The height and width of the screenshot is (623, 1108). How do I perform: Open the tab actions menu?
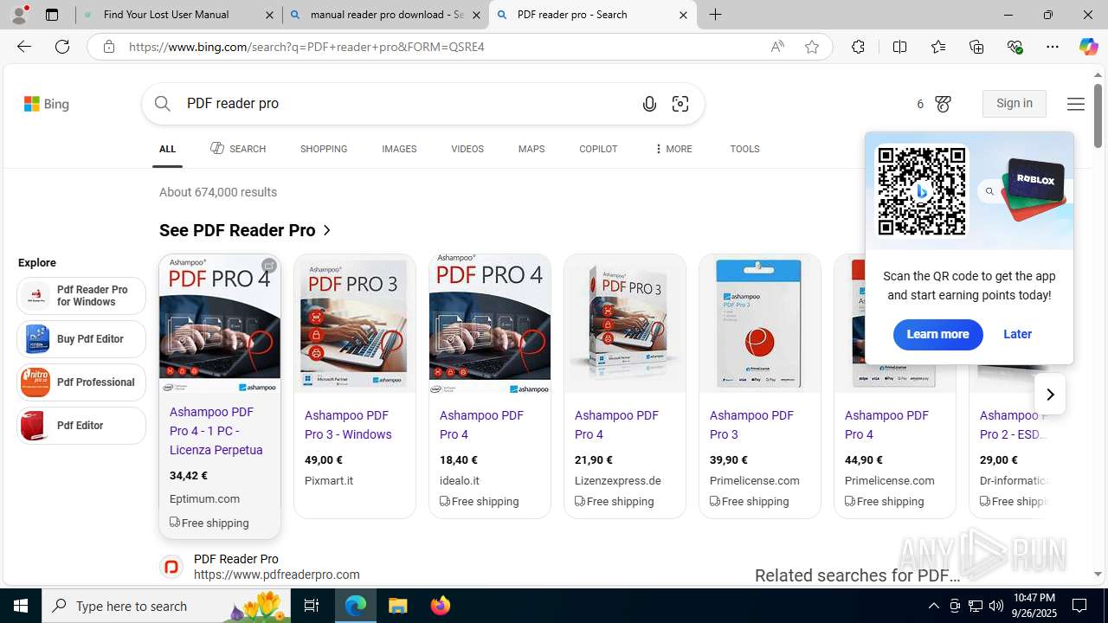click(52, 15)
